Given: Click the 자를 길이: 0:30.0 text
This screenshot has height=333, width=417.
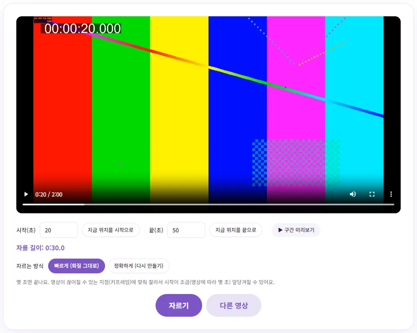Looking at the screenshot, I should point(41,248).
